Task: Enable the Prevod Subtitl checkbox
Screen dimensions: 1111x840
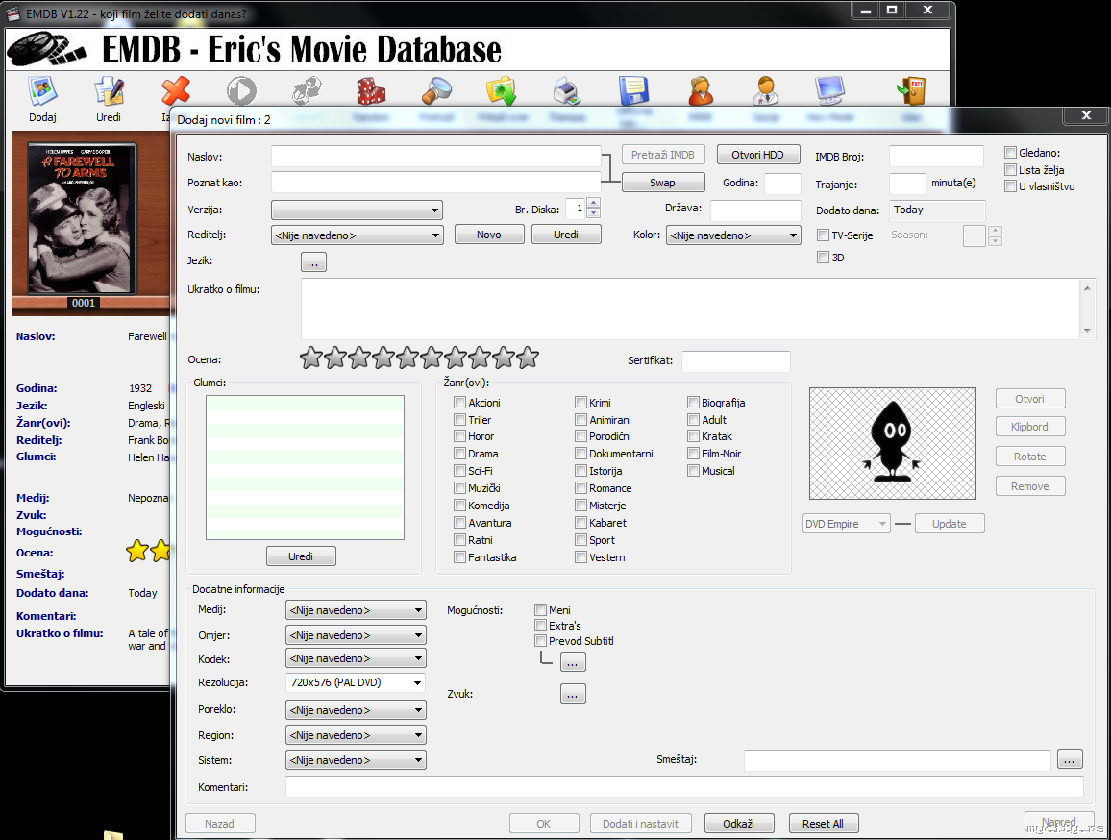Action: (541, 641)
